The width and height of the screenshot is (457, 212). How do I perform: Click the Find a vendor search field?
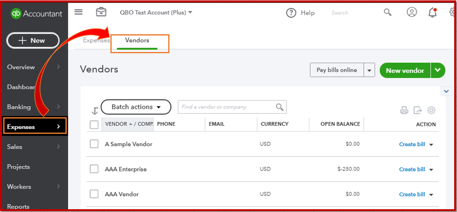pos(227,107)
